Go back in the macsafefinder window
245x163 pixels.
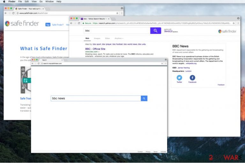click(33, 64)
